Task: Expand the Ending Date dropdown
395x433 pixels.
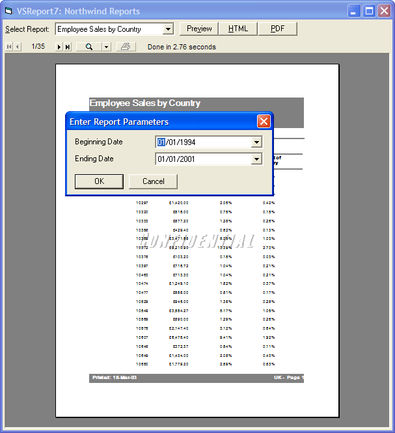Action: click(x=256, y=159)
